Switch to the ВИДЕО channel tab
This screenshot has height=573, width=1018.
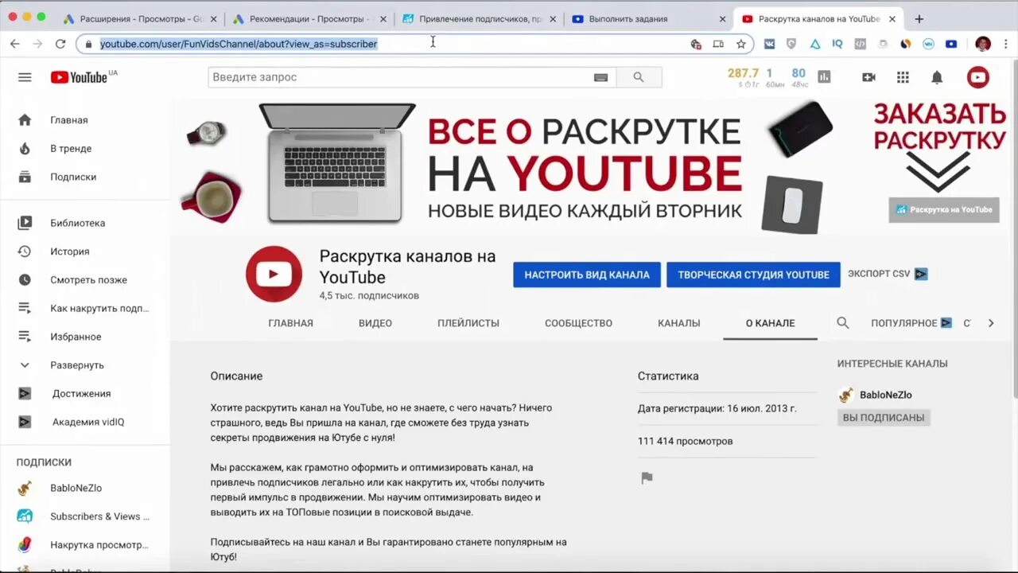[x=375, y=323]
